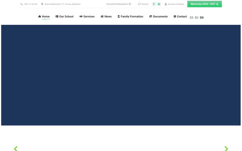
Task: Click the phone number 943 17 04 68
Action: pos(31,4)
